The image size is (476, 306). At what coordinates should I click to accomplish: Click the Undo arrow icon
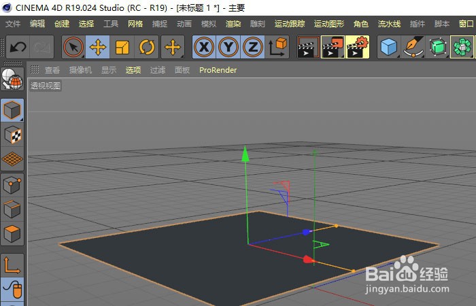pyautogui.click(x=18, y=47)
